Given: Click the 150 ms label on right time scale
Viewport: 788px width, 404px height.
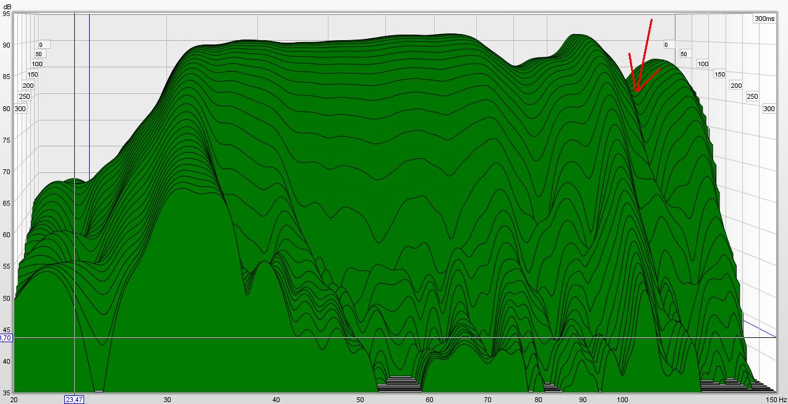Looking at the screenshot, I should tap(719, 74).
